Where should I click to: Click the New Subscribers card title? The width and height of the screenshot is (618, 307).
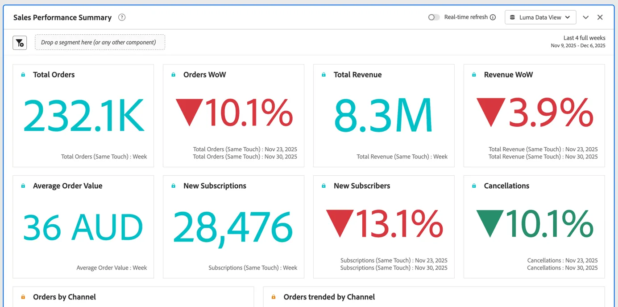click(x=362, y=186)
